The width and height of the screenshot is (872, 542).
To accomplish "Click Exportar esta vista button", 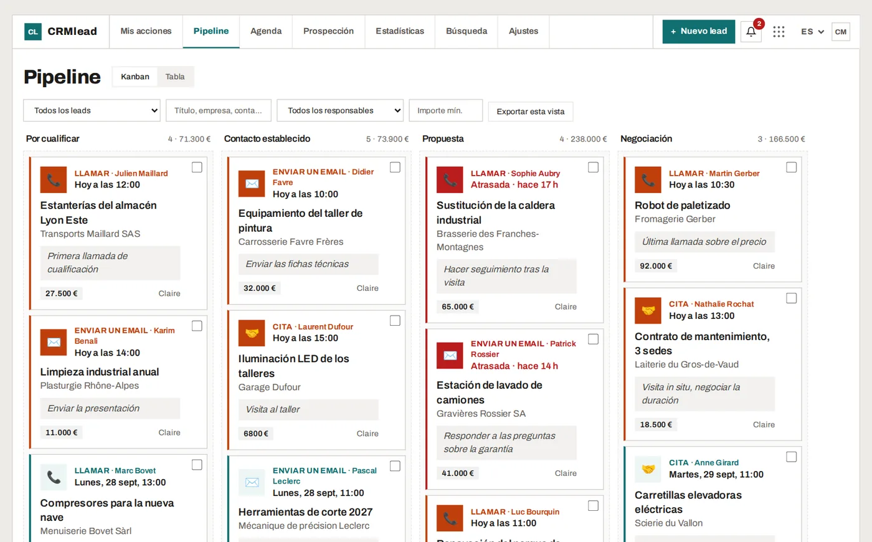I will (x=531, y=112).
